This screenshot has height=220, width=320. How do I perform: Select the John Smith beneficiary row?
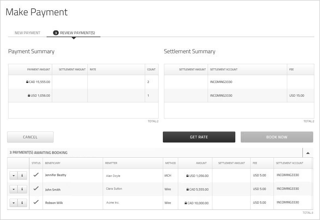tap(53, 190)
